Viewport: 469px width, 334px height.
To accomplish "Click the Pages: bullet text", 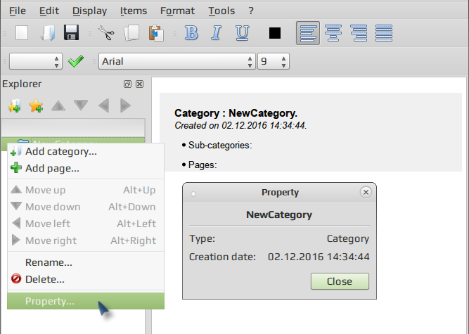I will click(x=203, y=165).
